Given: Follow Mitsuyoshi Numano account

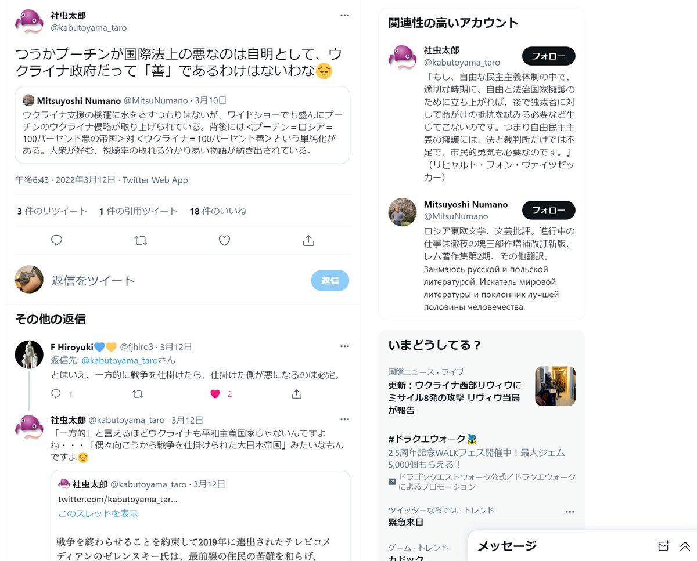Looking at the screenshot, I should pos(549,210).
